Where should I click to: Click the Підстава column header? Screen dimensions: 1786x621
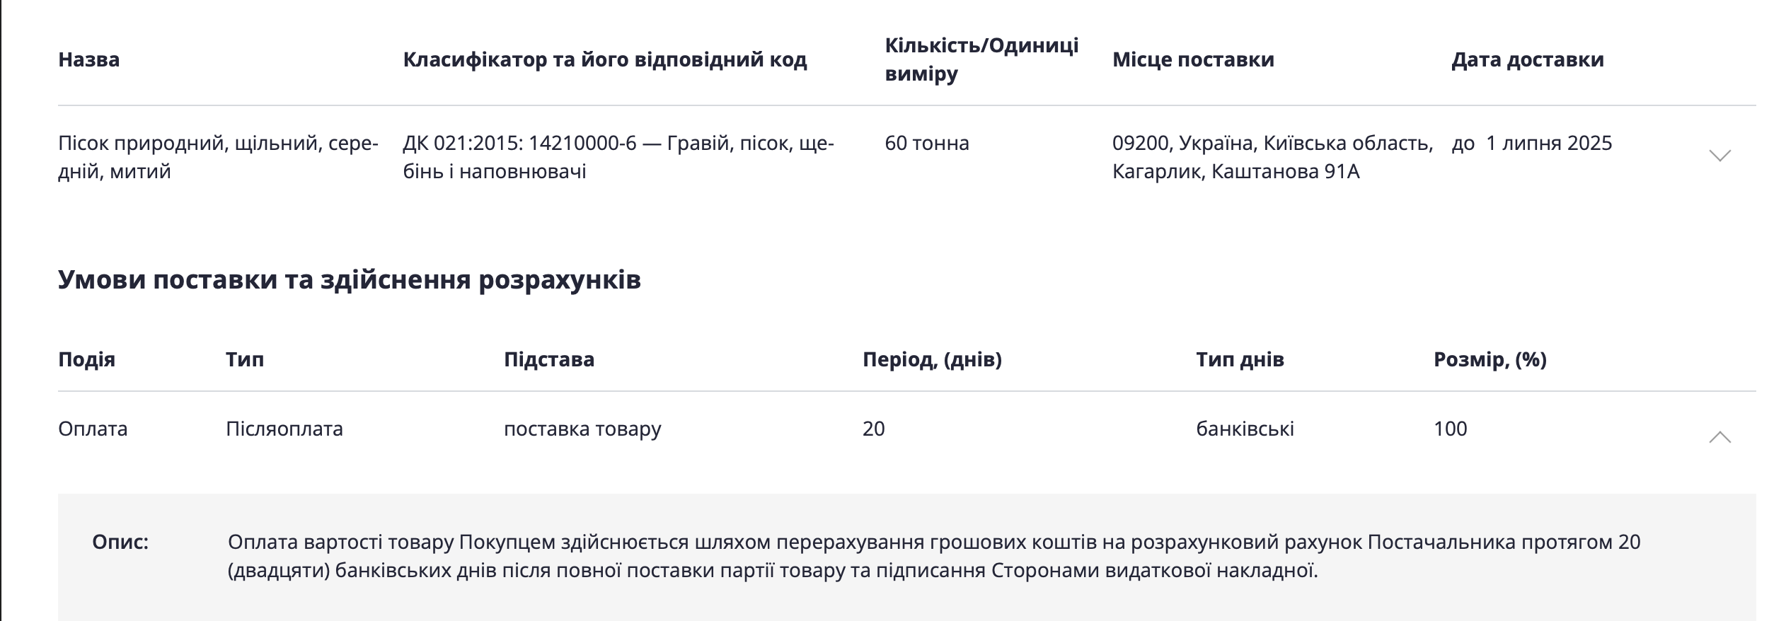click(x=548, y=359)
